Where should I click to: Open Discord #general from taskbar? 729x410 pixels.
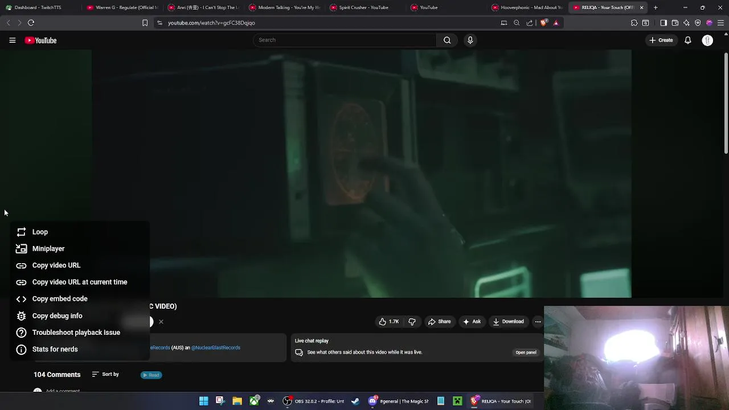coord(398,401)
